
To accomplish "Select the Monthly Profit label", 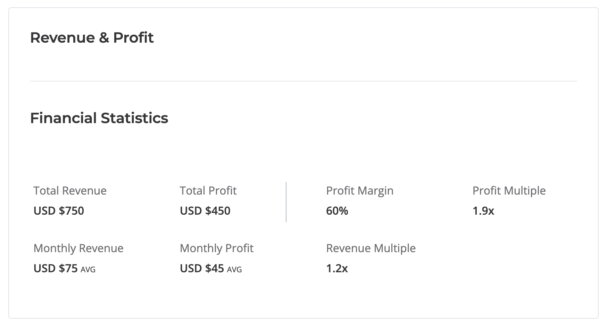I will point(216,248).
